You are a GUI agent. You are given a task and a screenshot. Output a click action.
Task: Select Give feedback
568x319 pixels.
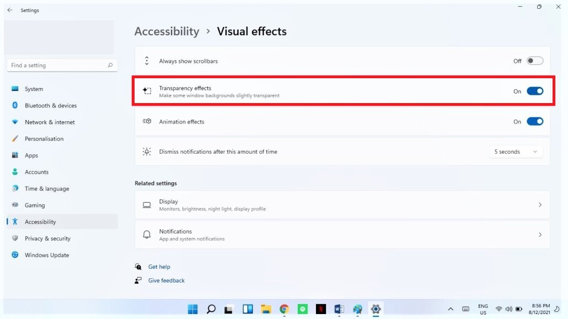pos(166,280)
